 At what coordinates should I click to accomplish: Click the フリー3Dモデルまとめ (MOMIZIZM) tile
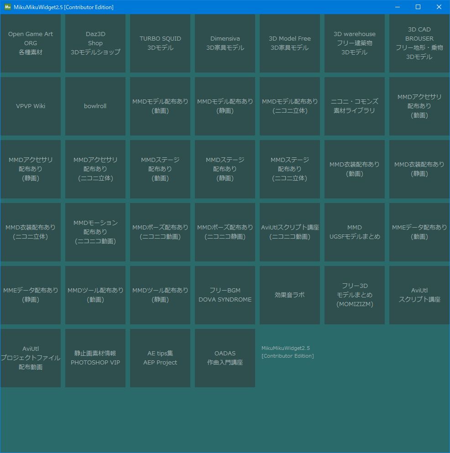tap(355, 295)
